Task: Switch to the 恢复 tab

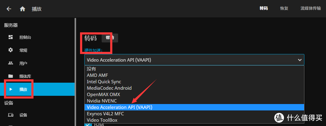Action: 284,9
